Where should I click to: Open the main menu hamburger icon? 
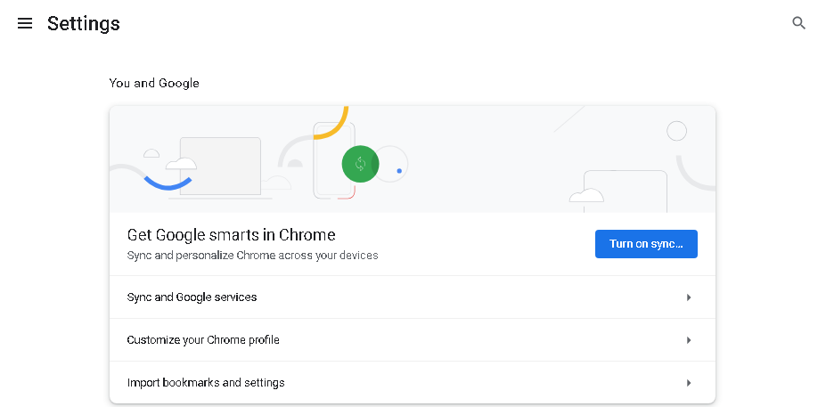25,24
